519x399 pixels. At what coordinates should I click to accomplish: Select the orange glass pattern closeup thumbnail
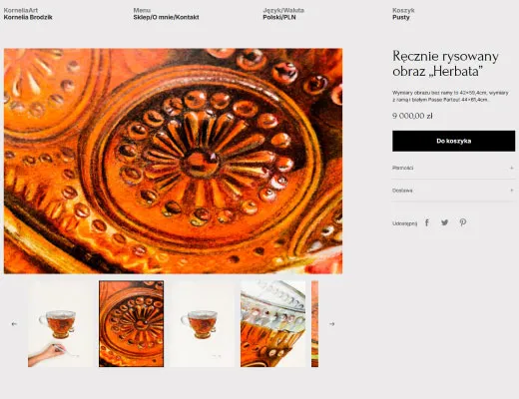coord(131,324)
